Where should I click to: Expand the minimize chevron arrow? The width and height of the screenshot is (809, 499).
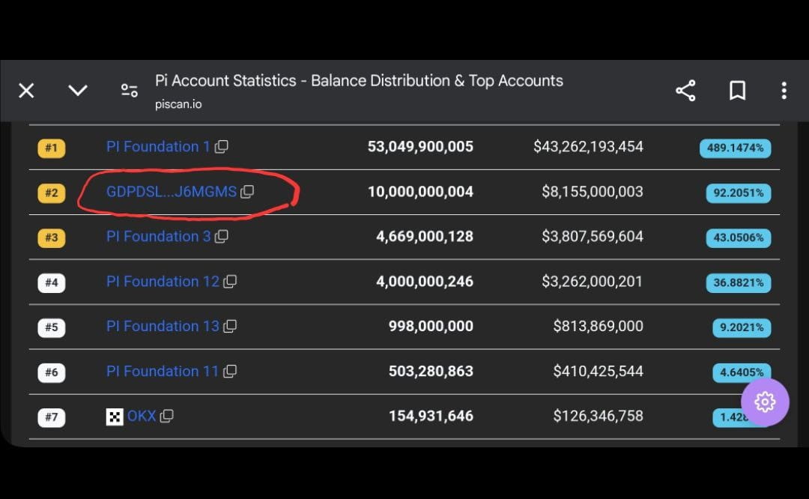coord(78,91)
